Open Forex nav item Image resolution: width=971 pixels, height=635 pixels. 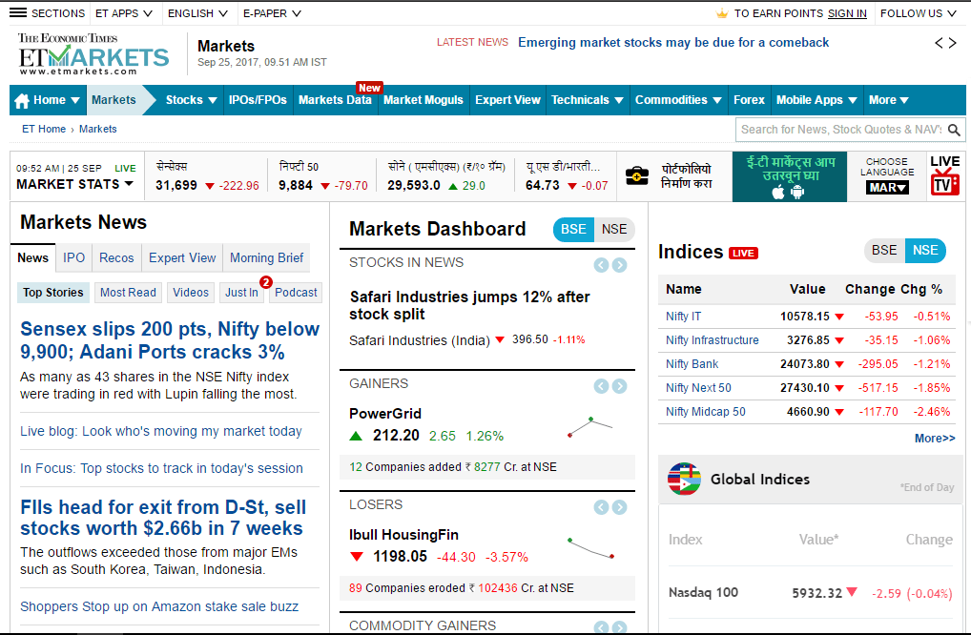pyautogui.click(x=750, y=100)
